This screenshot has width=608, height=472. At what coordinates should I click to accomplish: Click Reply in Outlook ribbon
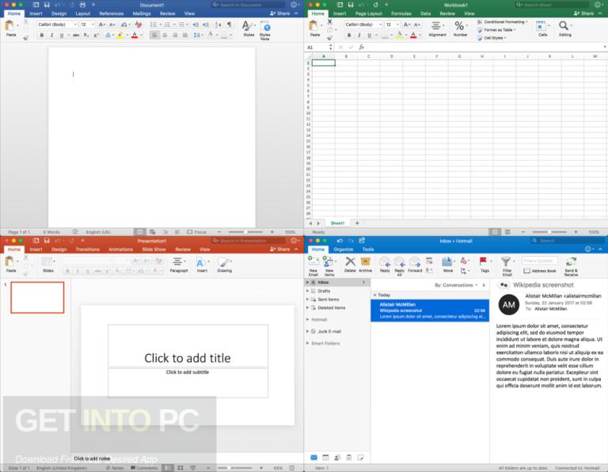coord(385,265)
